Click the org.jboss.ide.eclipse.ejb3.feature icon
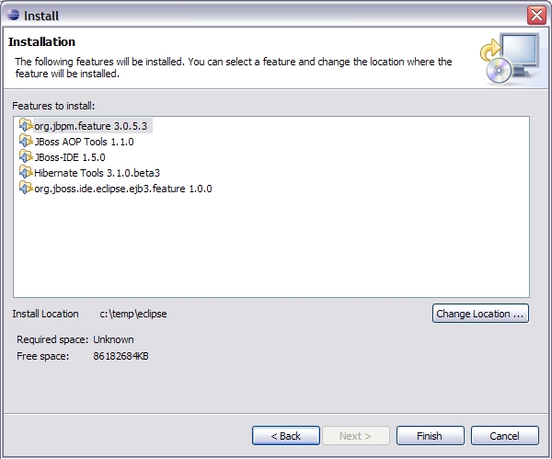552x459 pixels. [26, 189]
